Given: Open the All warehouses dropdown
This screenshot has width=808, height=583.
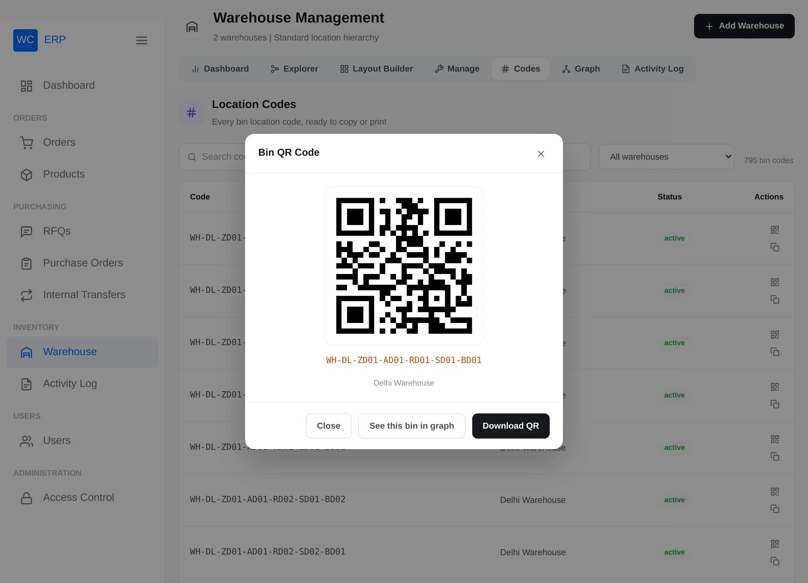Looking at the screenshot, I should click(666, 157).
